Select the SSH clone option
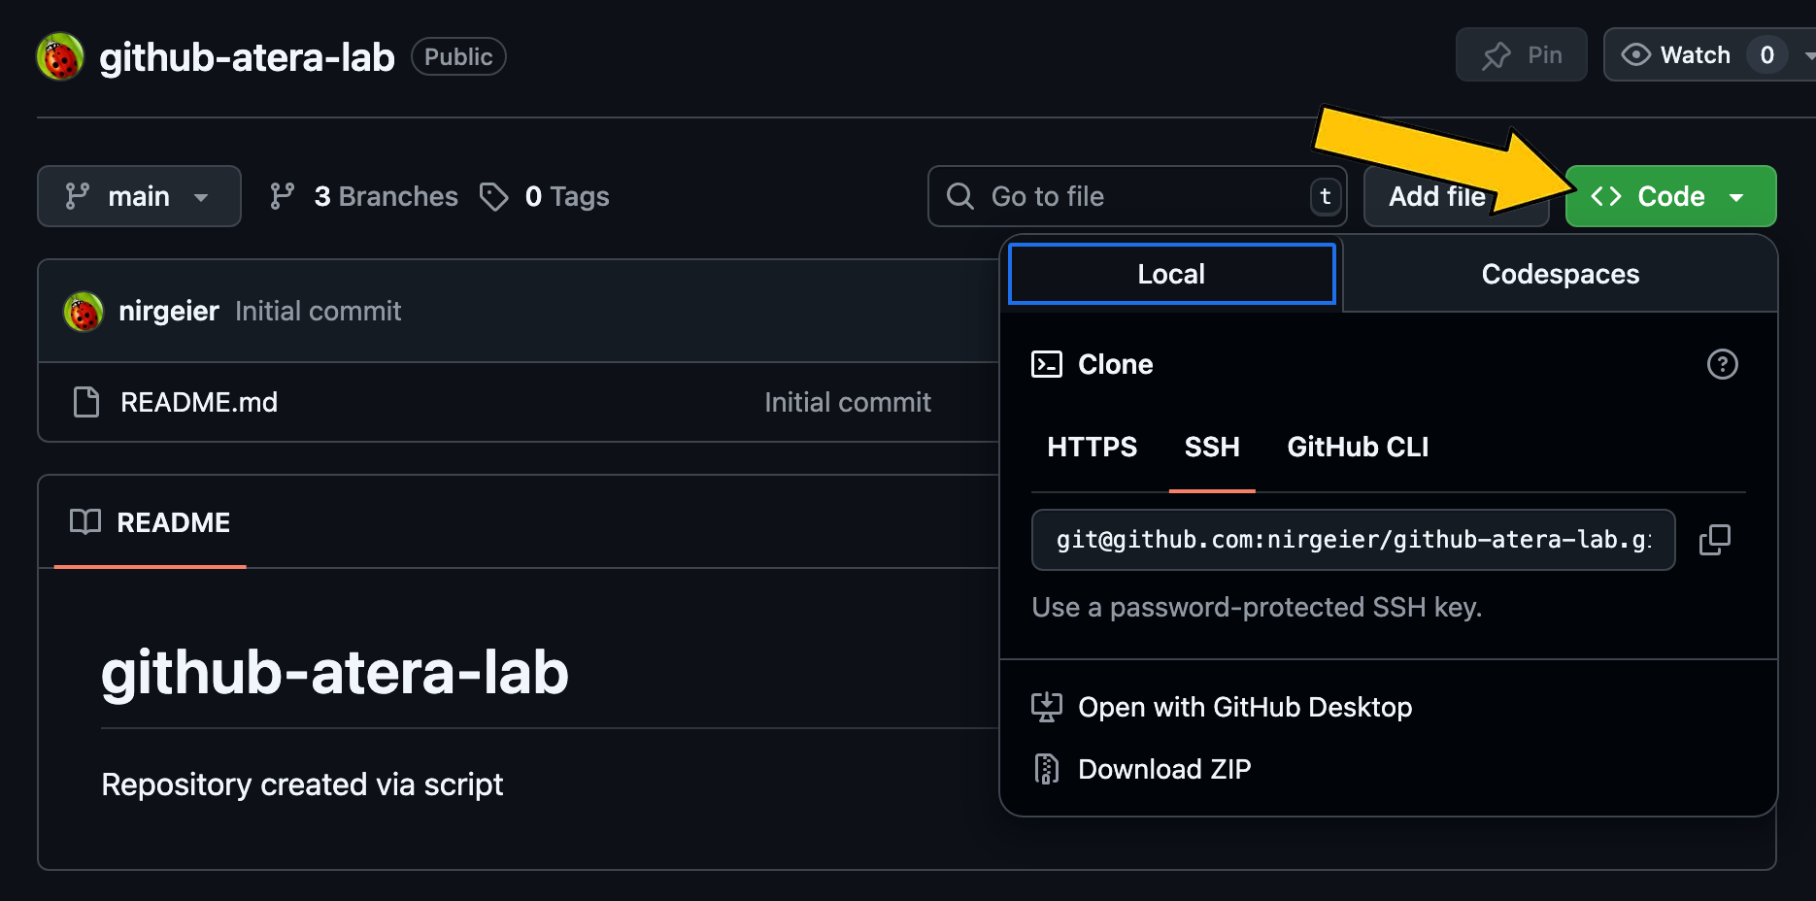This screenshot has height=901, width=1816. 1212,447
